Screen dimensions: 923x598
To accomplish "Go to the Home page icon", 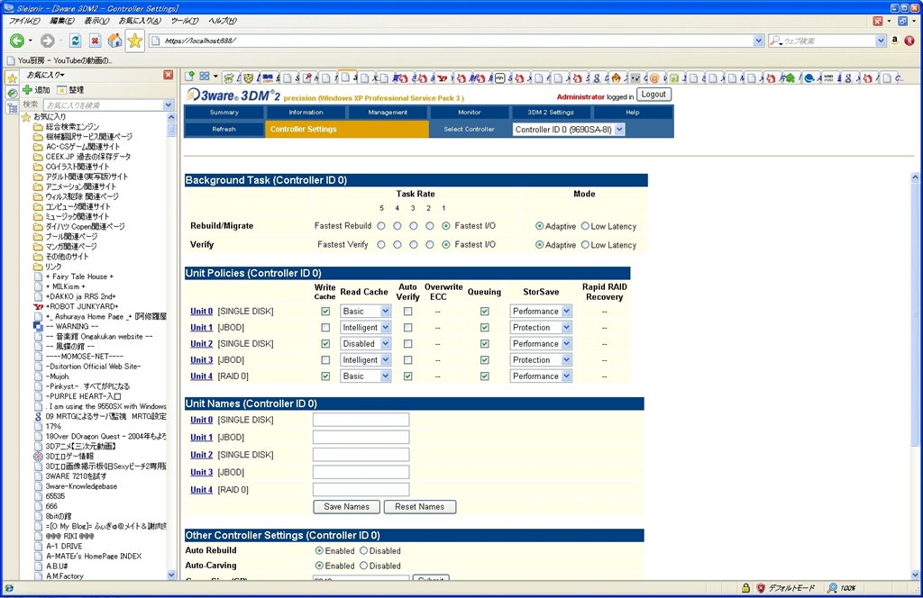I will coord(114,41).
